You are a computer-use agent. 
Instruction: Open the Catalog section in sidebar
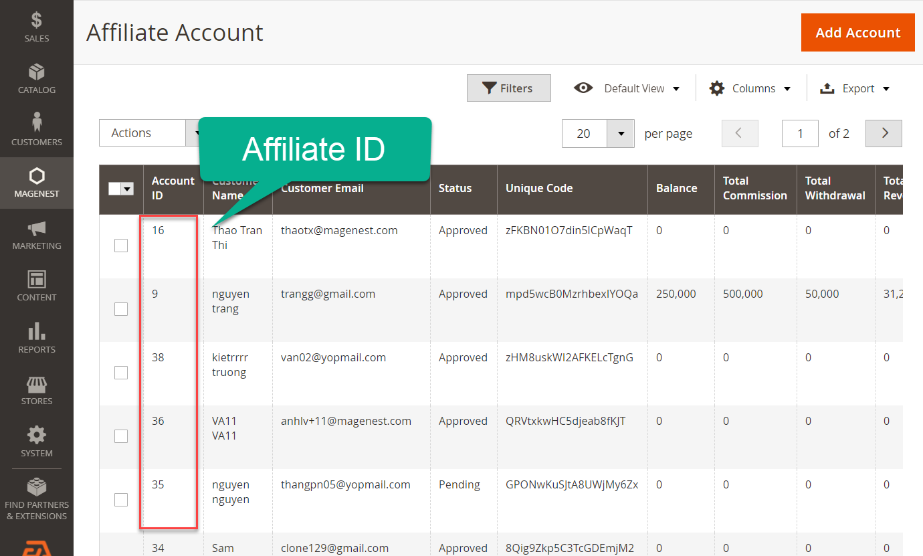click(36, 79)
